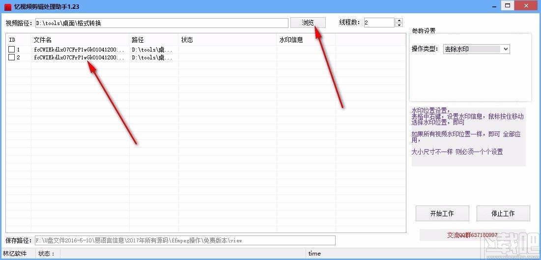Viewport: 541px width, 260px height.
Task: Decrease thread count with down spinner arrow
Action: tap(399, 25)
